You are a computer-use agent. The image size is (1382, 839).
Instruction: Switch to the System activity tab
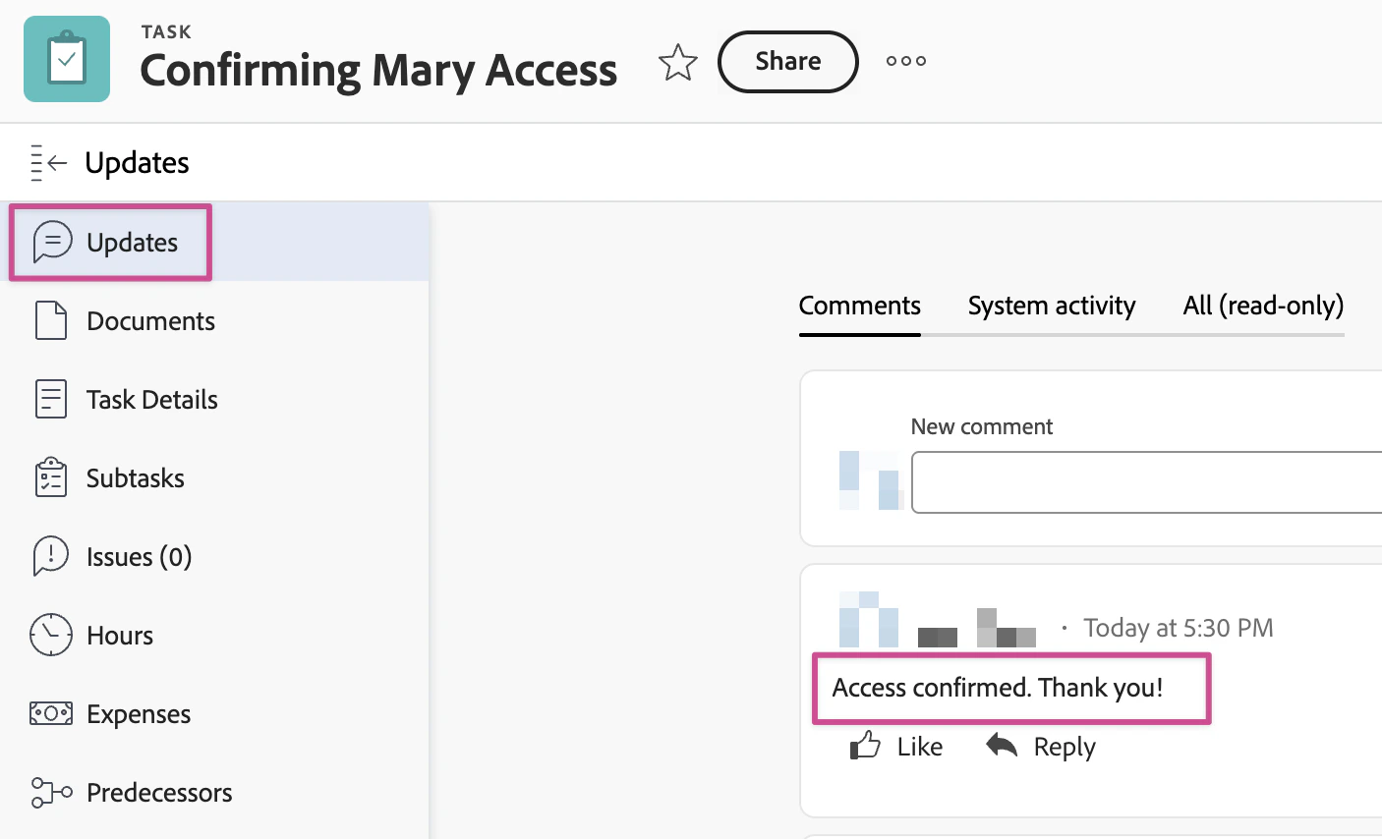coord(1051,306)
